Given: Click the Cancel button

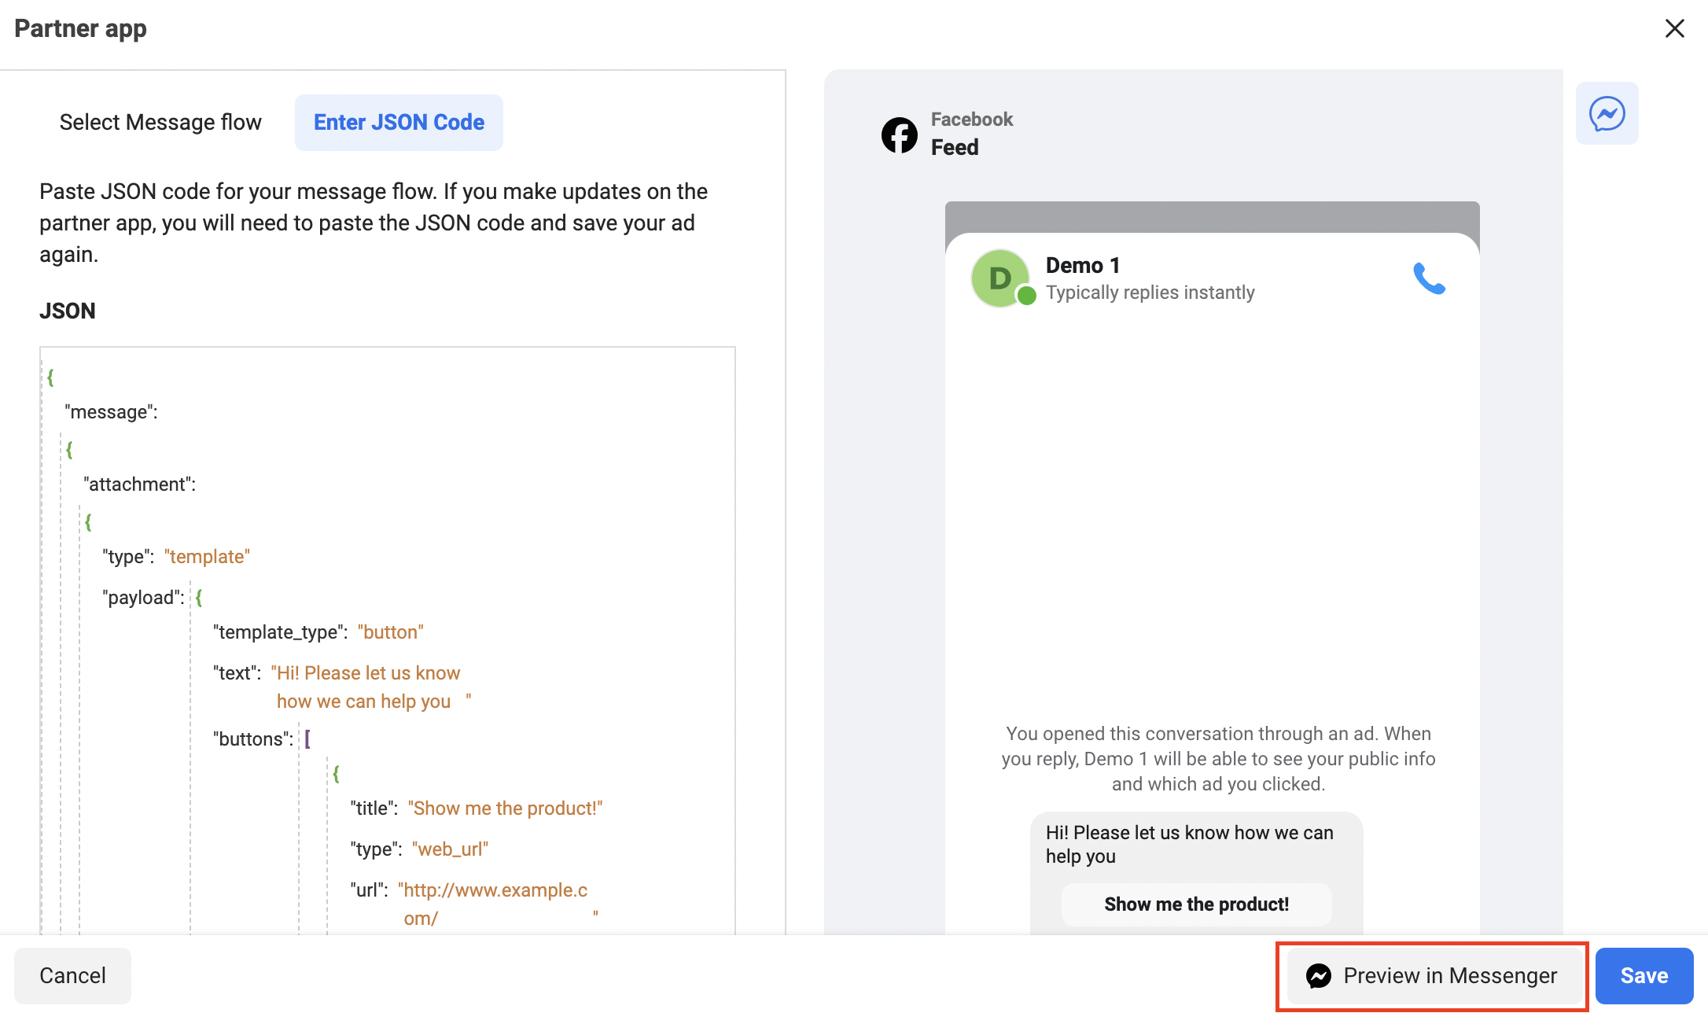Looking at the screenshot, I should click(x=72, y=975).
